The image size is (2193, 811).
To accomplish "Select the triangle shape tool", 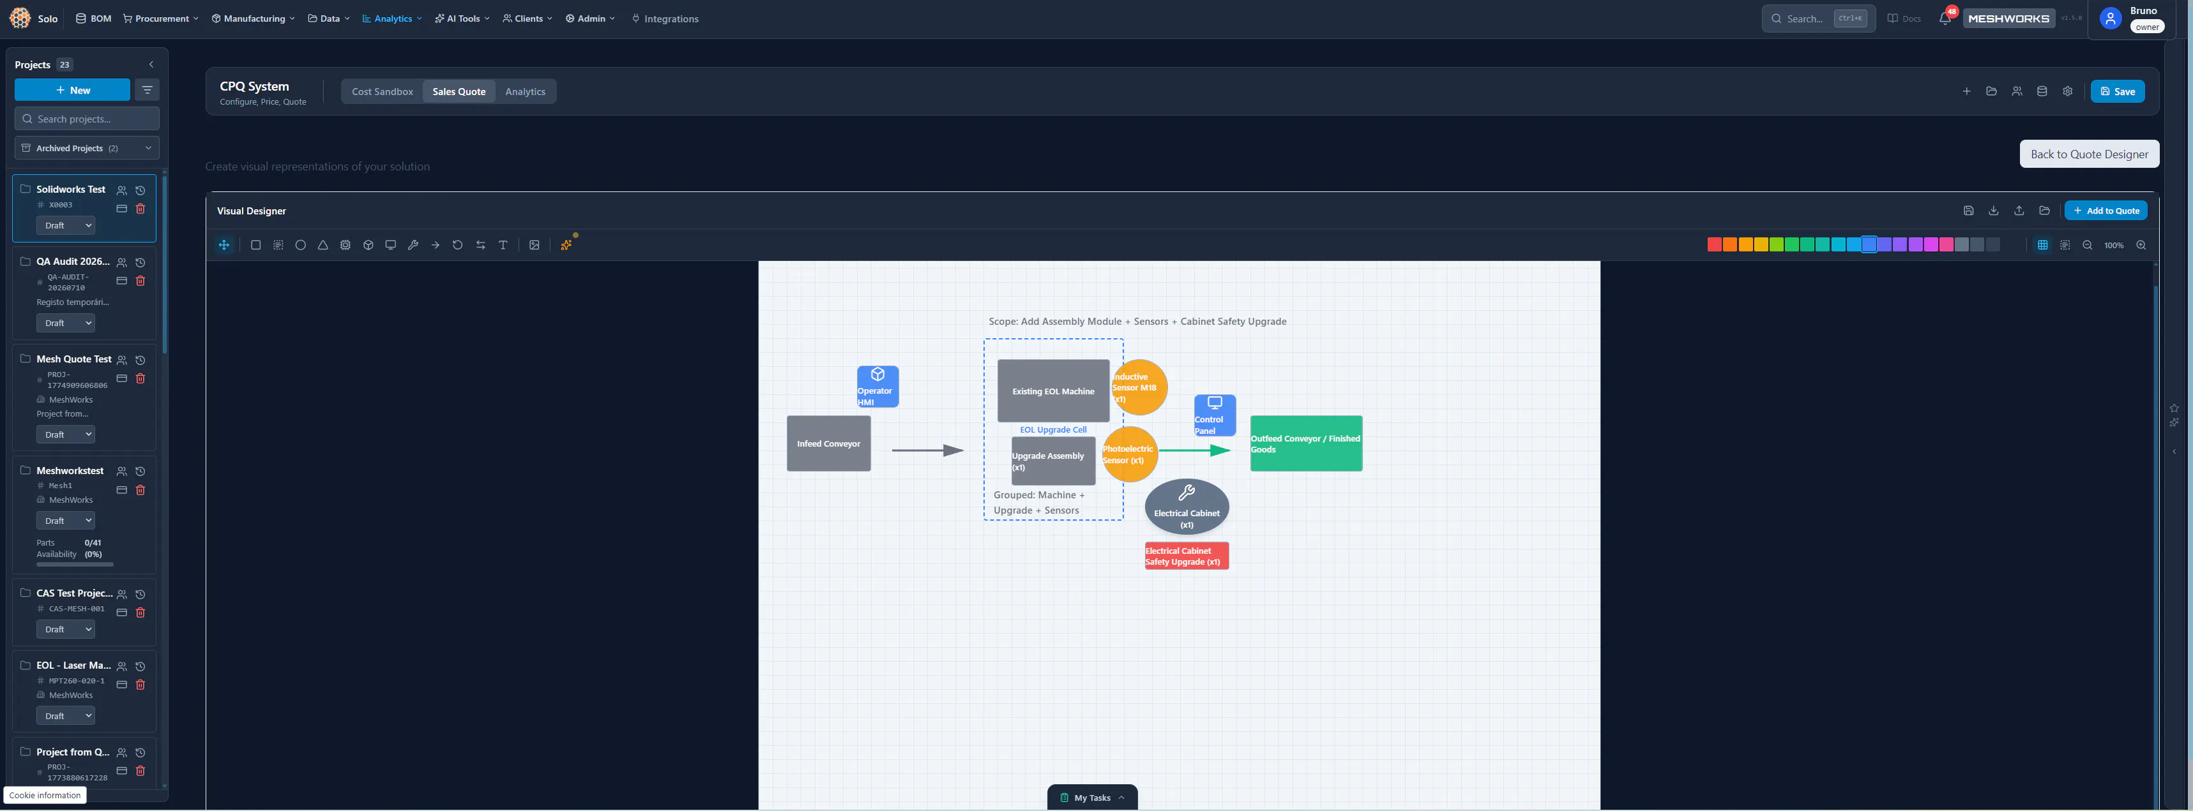I will [322, 245].
